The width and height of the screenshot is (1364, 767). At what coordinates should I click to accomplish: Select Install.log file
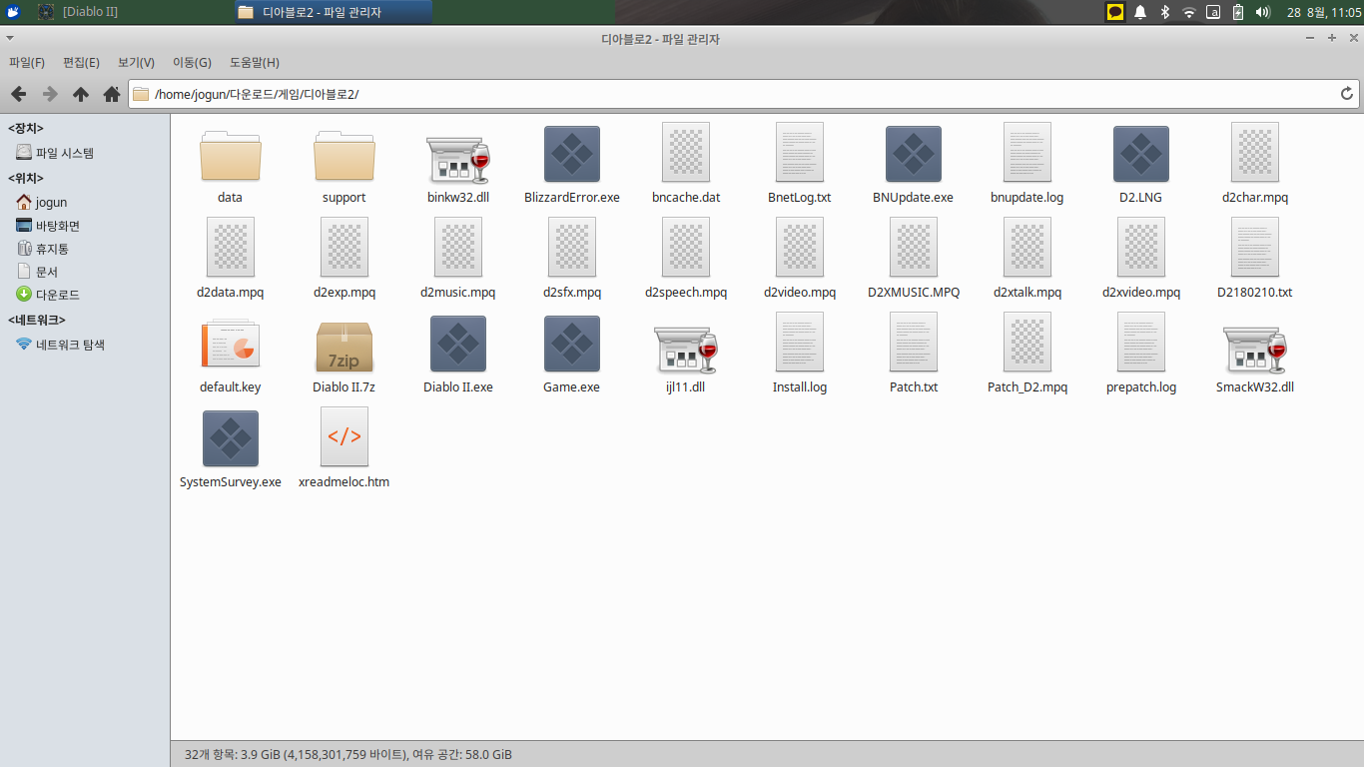pyautogui.click(x=800, y=343)
